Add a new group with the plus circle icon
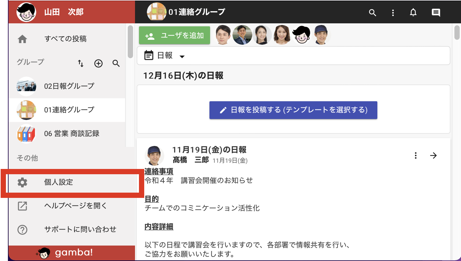This screenshot has height=261, width=461. (x=98, y=63)
